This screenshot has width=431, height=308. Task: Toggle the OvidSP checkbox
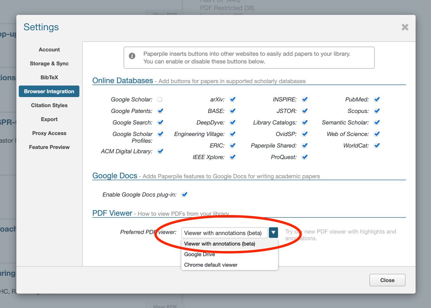pyautogui.click(x=305, y=134)
